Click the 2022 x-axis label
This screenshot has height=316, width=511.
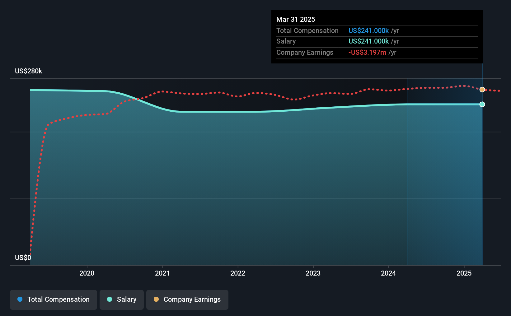tap(238, 273)
